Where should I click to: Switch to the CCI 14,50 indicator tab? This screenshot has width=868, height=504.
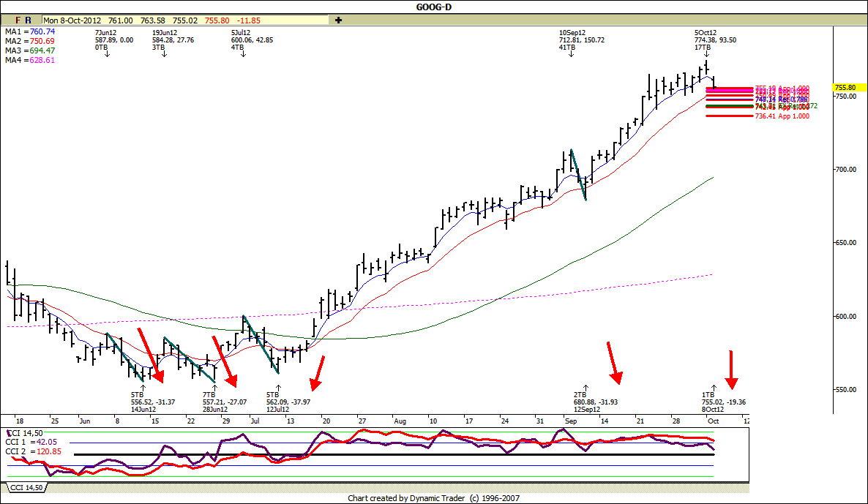click(x=26, y=487)
